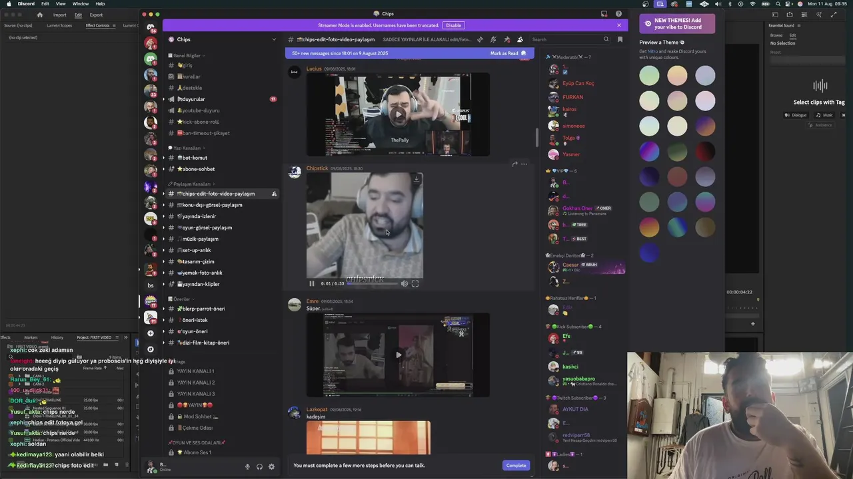Open Eyüp Can Koç in member list
This screenshot has height=479, width=853.
(x=578, y=83)
